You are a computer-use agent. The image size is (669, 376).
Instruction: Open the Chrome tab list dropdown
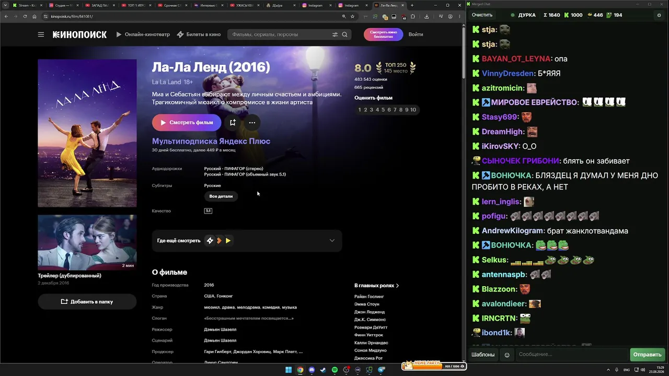(x=5, y=5)
